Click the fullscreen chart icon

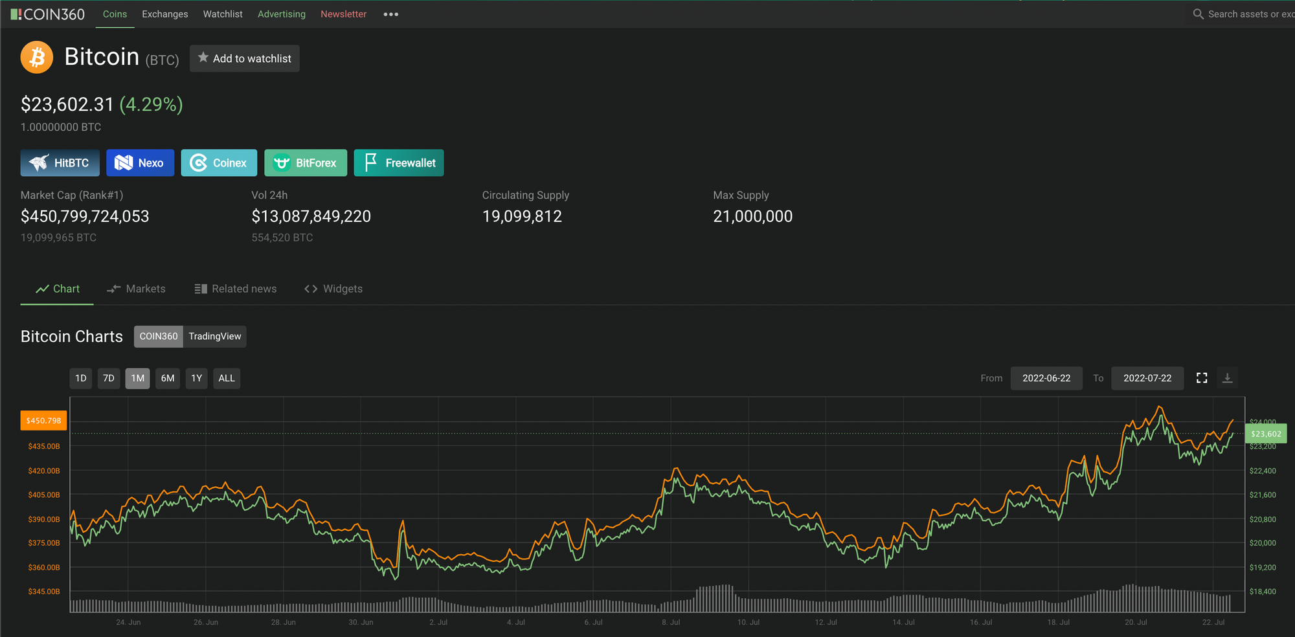pyautogui.click(x=1202, y=378)
